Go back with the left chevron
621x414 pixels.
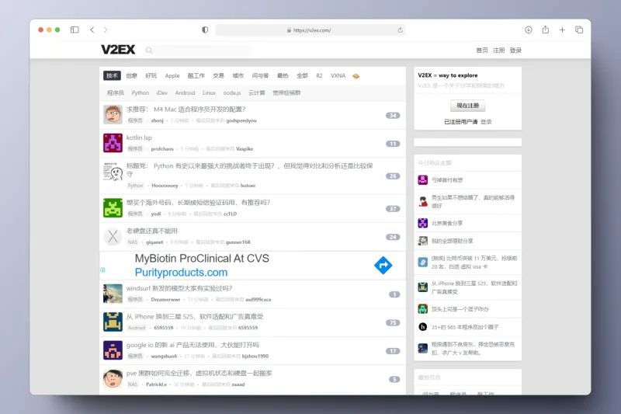92,30
